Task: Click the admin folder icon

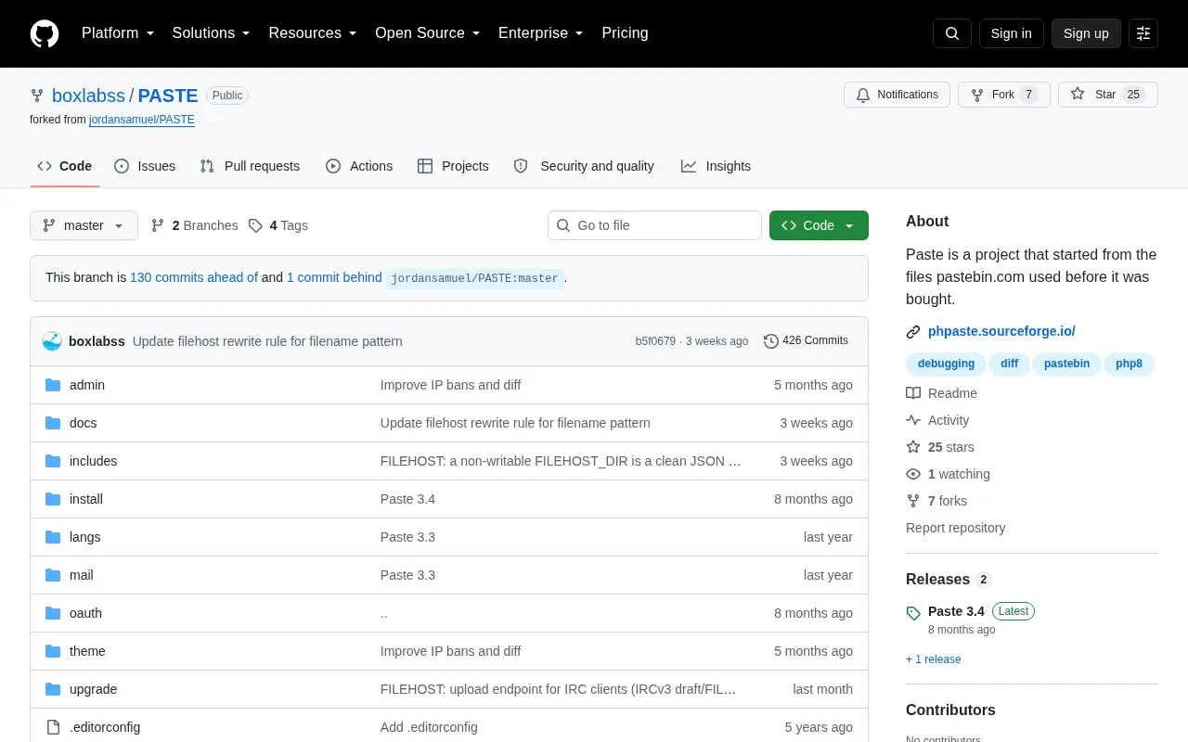Action: click(53, 385)
